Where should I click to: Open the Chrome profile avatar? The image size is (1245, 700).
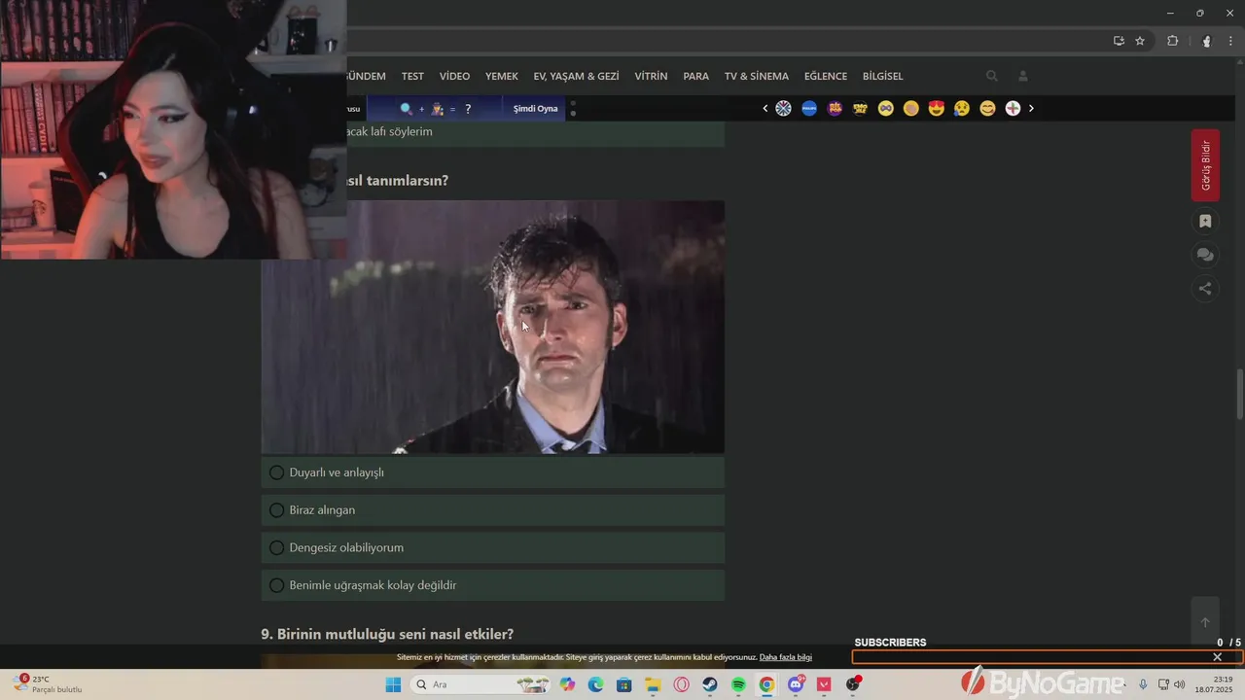(x=1207, y=41)
